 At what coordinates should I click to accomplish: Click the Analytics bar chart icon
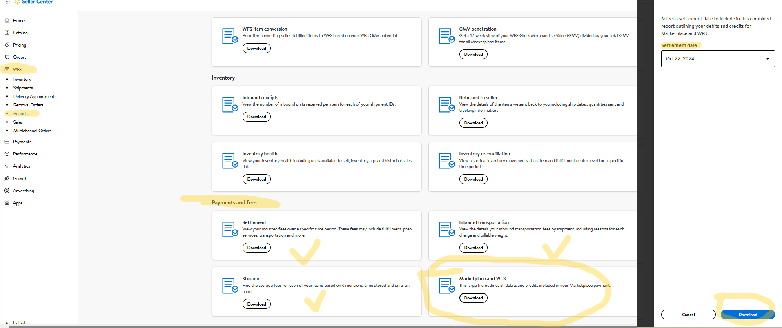(x=7, y=166)
